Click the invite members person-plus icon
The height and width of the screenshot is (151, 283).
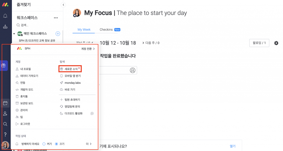[x=5, y=114]
